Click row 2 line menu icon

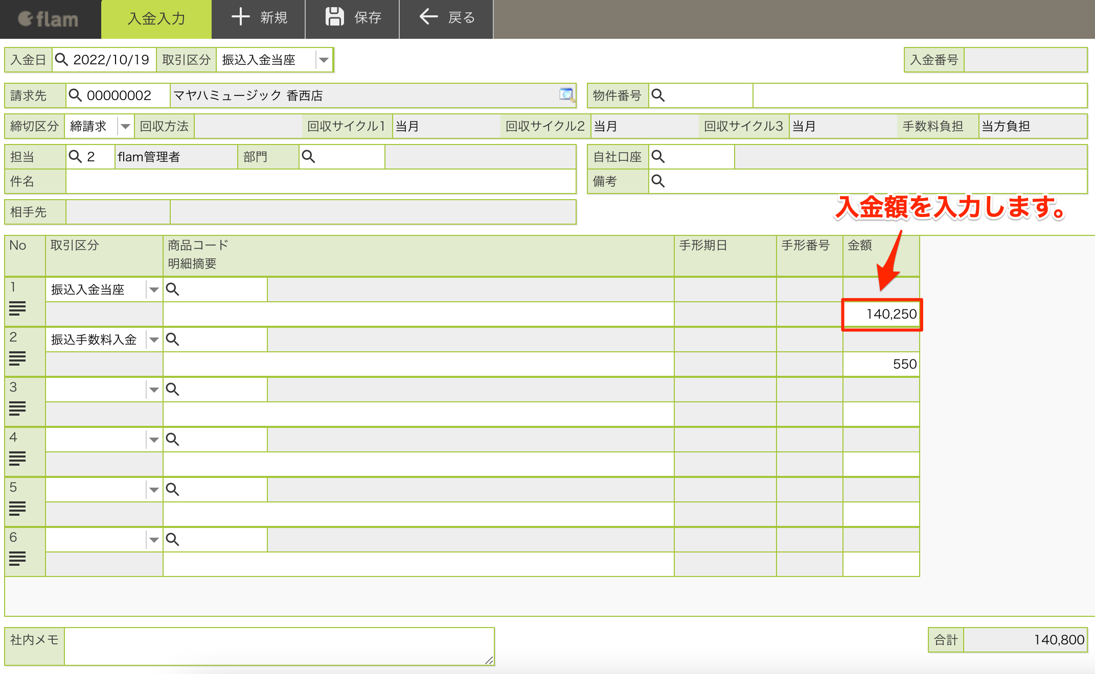tap(17, 358)
